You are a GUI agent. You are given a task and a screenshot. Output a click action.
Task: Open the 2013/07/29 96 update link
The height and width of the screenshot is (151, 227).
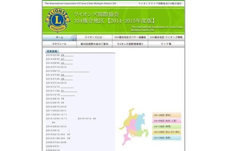click(67, 75)
